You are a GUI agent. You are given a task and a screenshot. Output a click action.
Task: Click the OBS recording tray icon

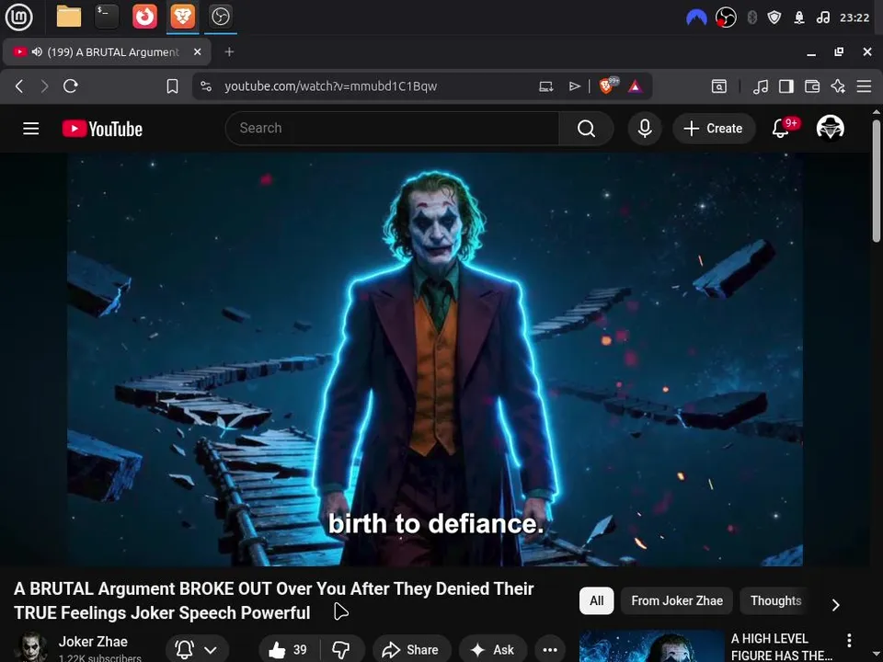tap(726, 18)
